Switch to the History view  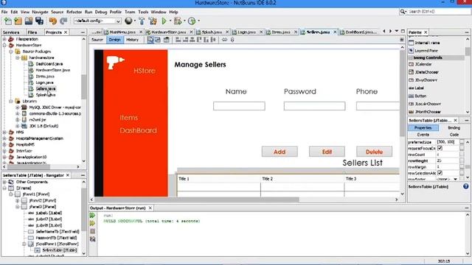(x=132, y=40)
